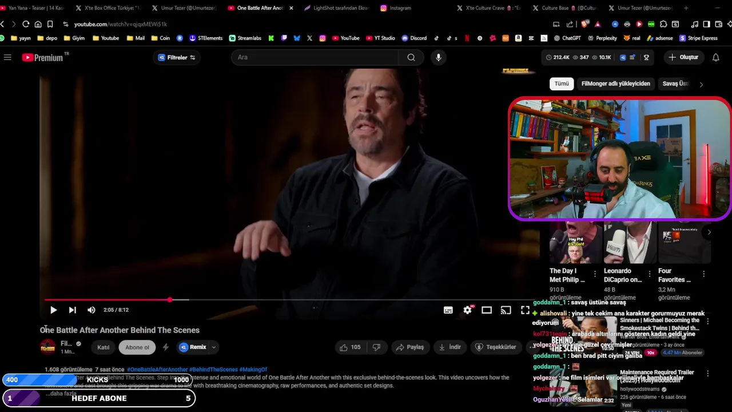The width and height of the screenshot is (732, 412).
Task: Open options for Leonardo DiCaprio on video
Action: click(649, 274)
